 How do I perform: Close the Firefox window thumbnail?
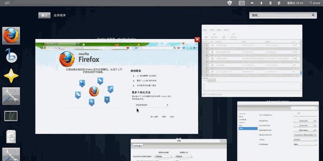tap(197, 39)
